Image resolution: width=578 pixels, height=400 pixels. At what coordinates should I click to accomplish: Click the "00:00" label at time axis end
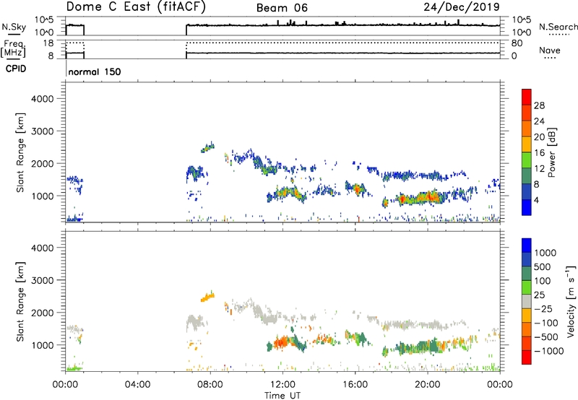(x=500, y=385)
